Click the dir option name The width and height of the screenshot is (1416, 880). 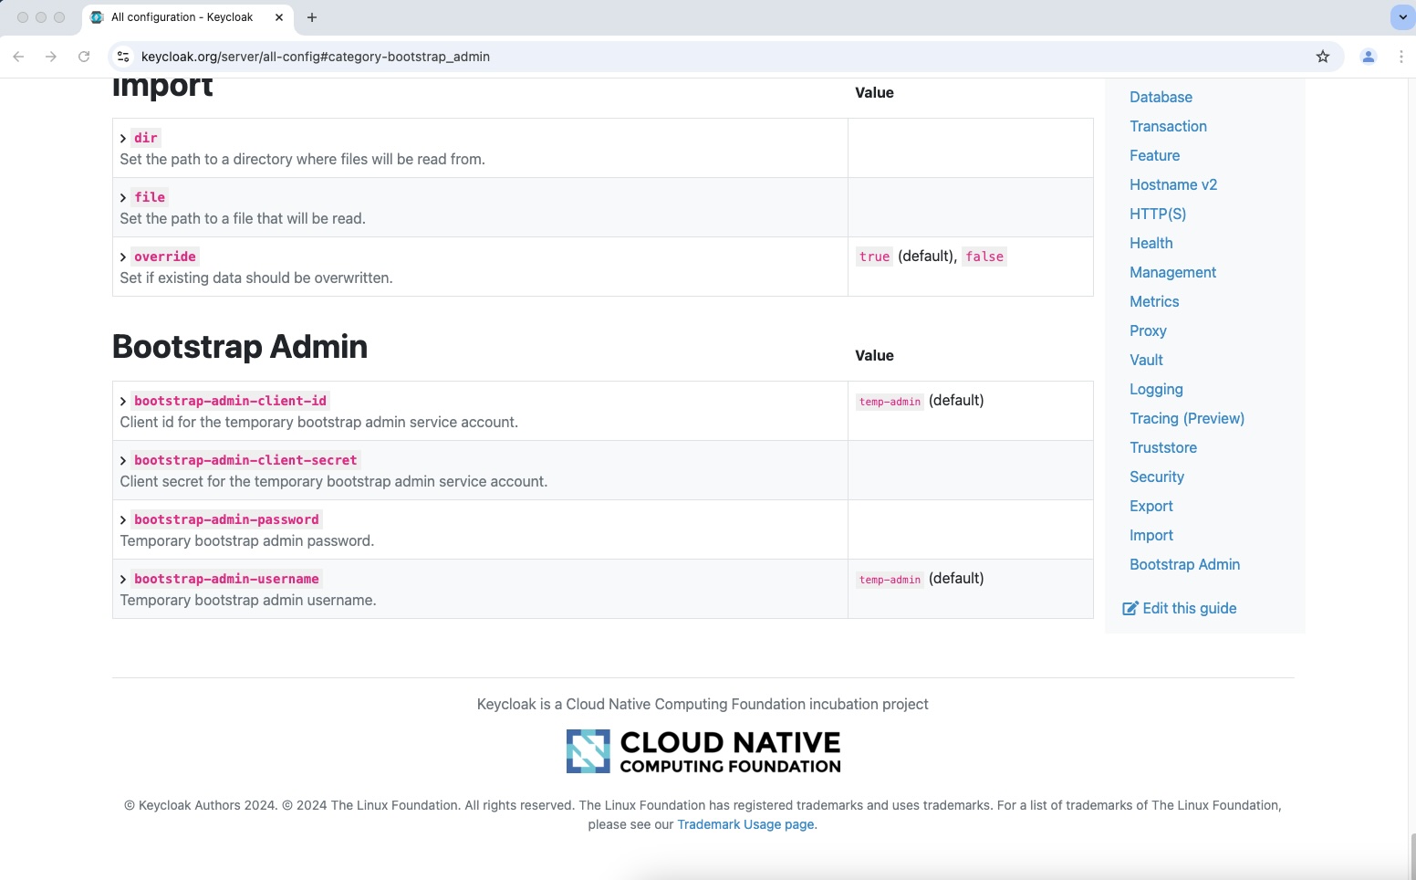tap(146, 138)
